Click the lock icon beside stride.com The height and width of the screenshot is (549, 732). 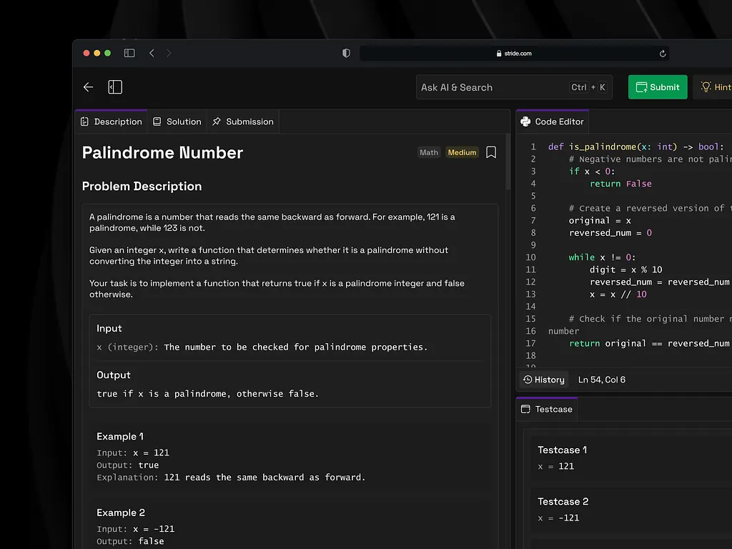pyautogui.click(x=499, y=53)
